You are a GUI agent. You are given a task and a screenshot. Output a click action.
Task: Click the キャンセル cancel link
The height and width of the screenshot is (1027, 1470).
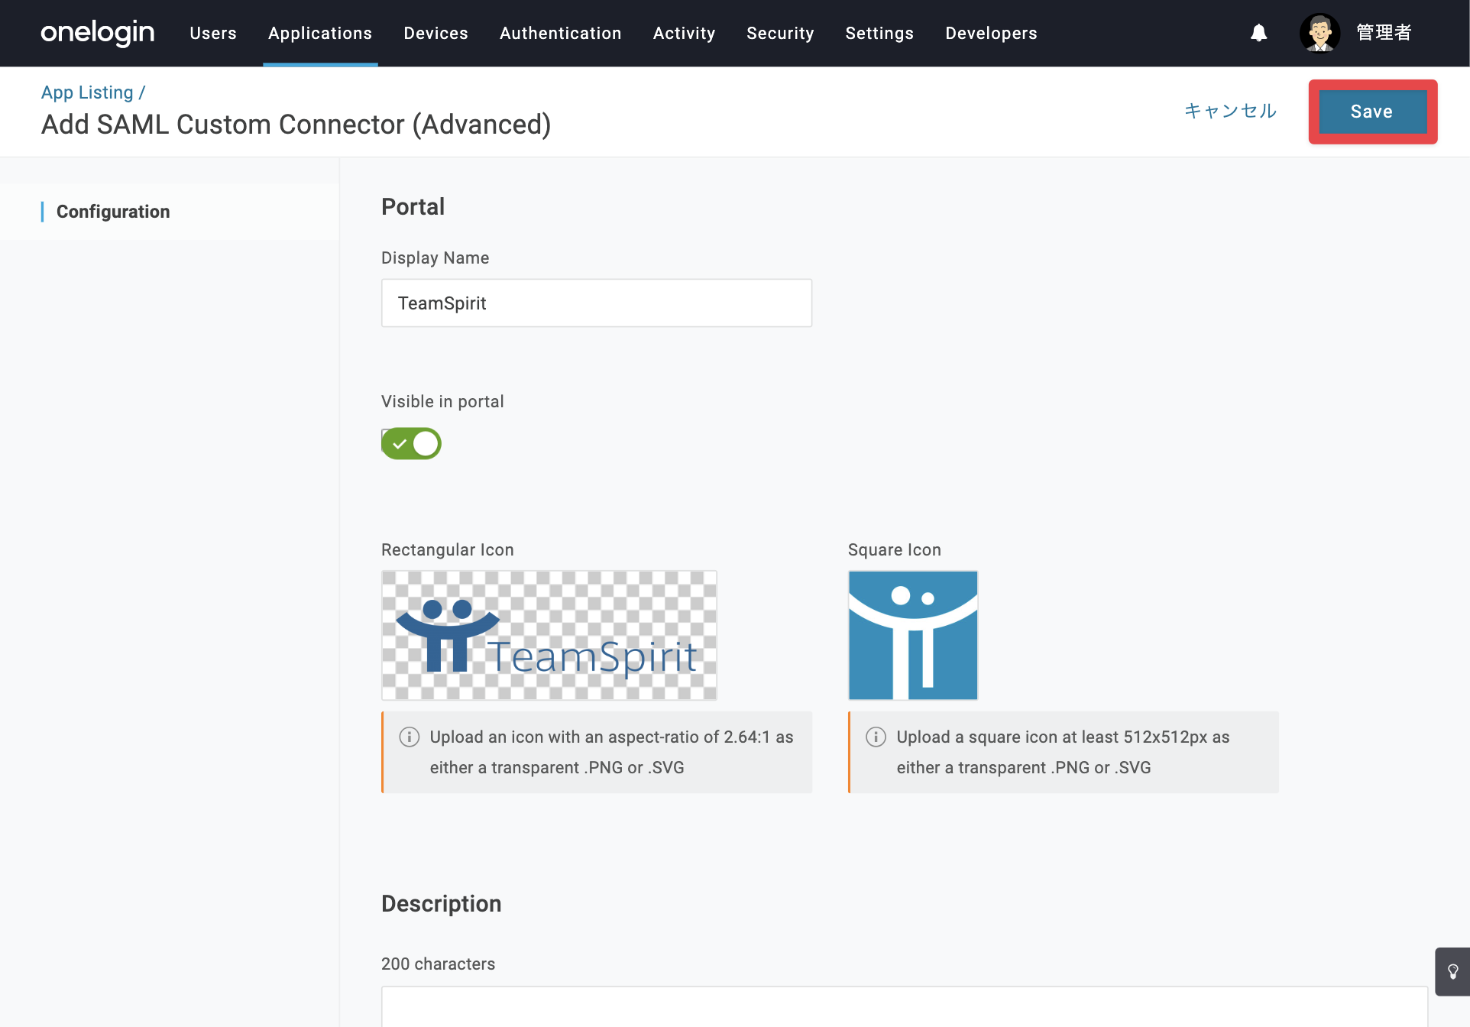(x=1230, y=111)
